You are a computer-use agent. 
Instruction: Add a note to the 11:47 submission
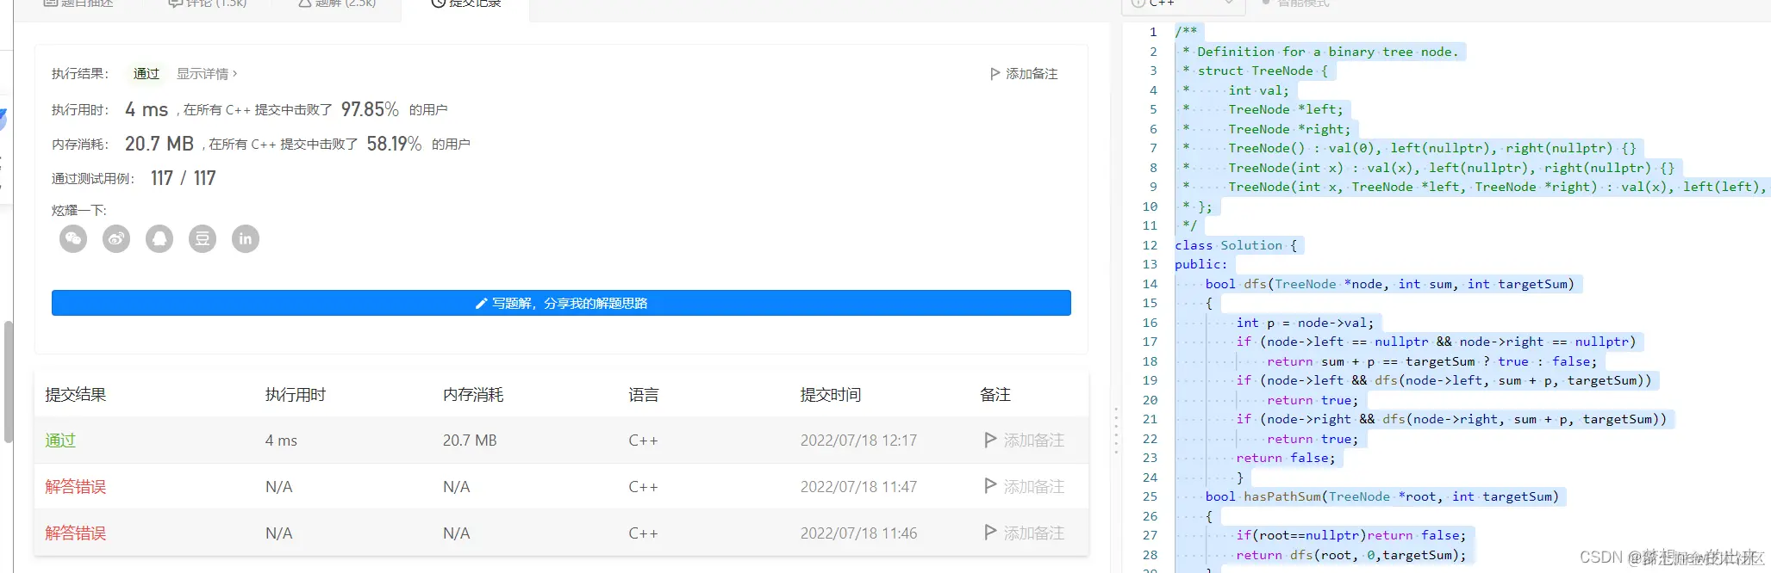coord(1024,487)
